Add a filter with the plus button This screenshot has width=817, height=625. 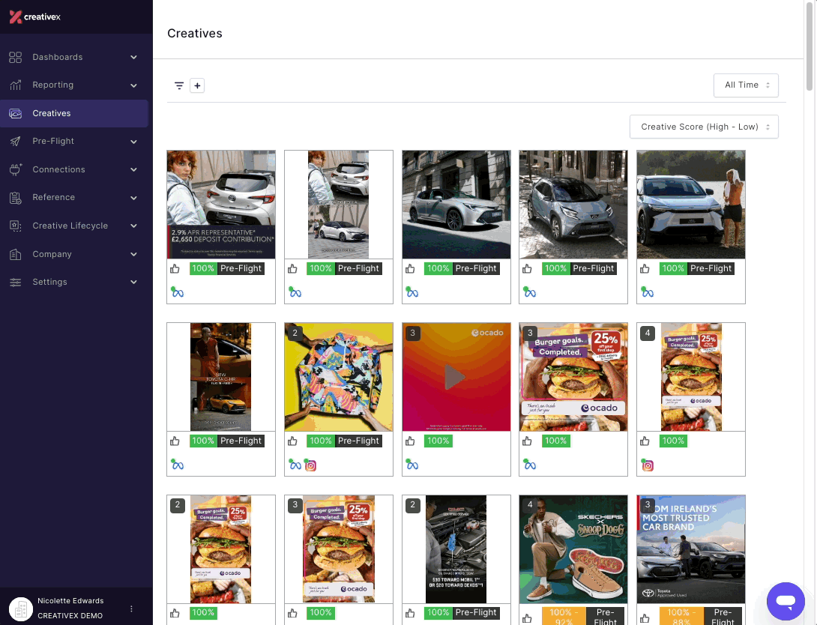point(197,85)
